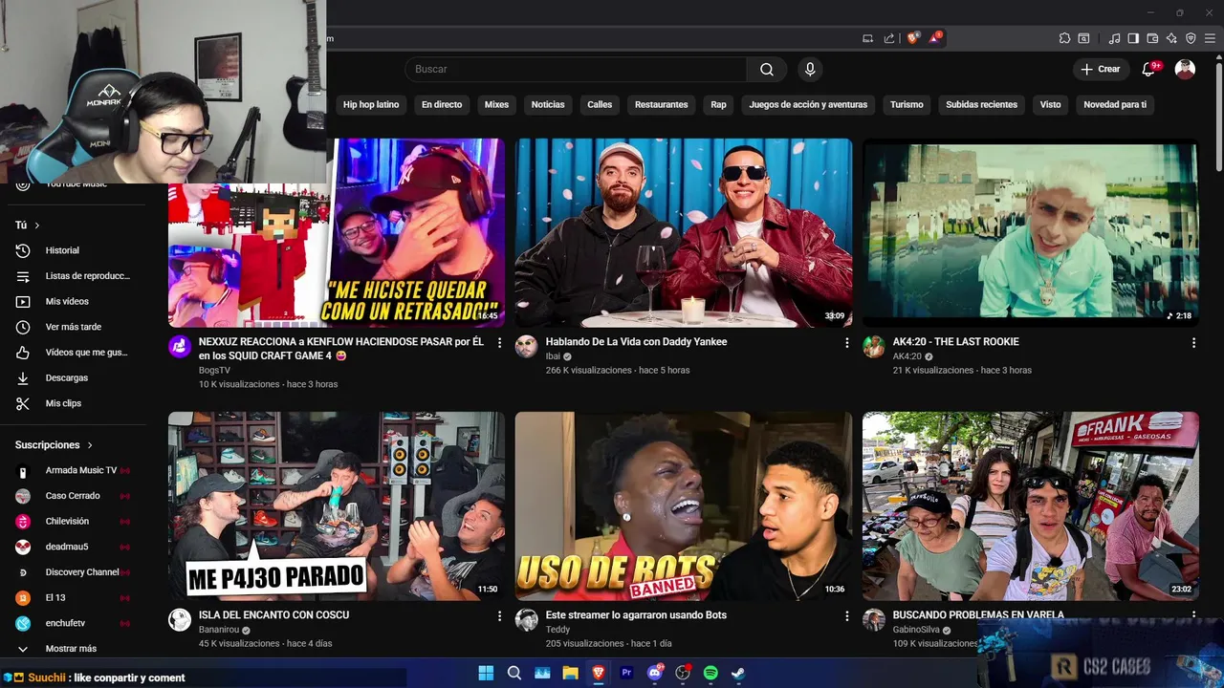Image resolution: width=1224 pixels, height=688 pixels.
Task: Open Discord from taskbar
Action: (655, 673)
